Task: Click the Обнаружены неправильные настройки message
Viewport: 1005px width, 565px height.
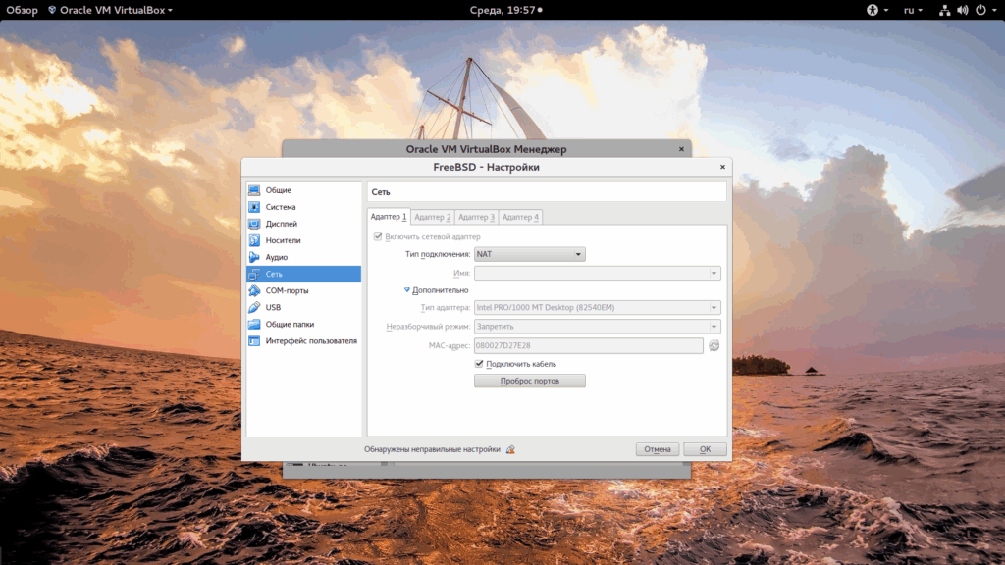Action: point(432,449)
